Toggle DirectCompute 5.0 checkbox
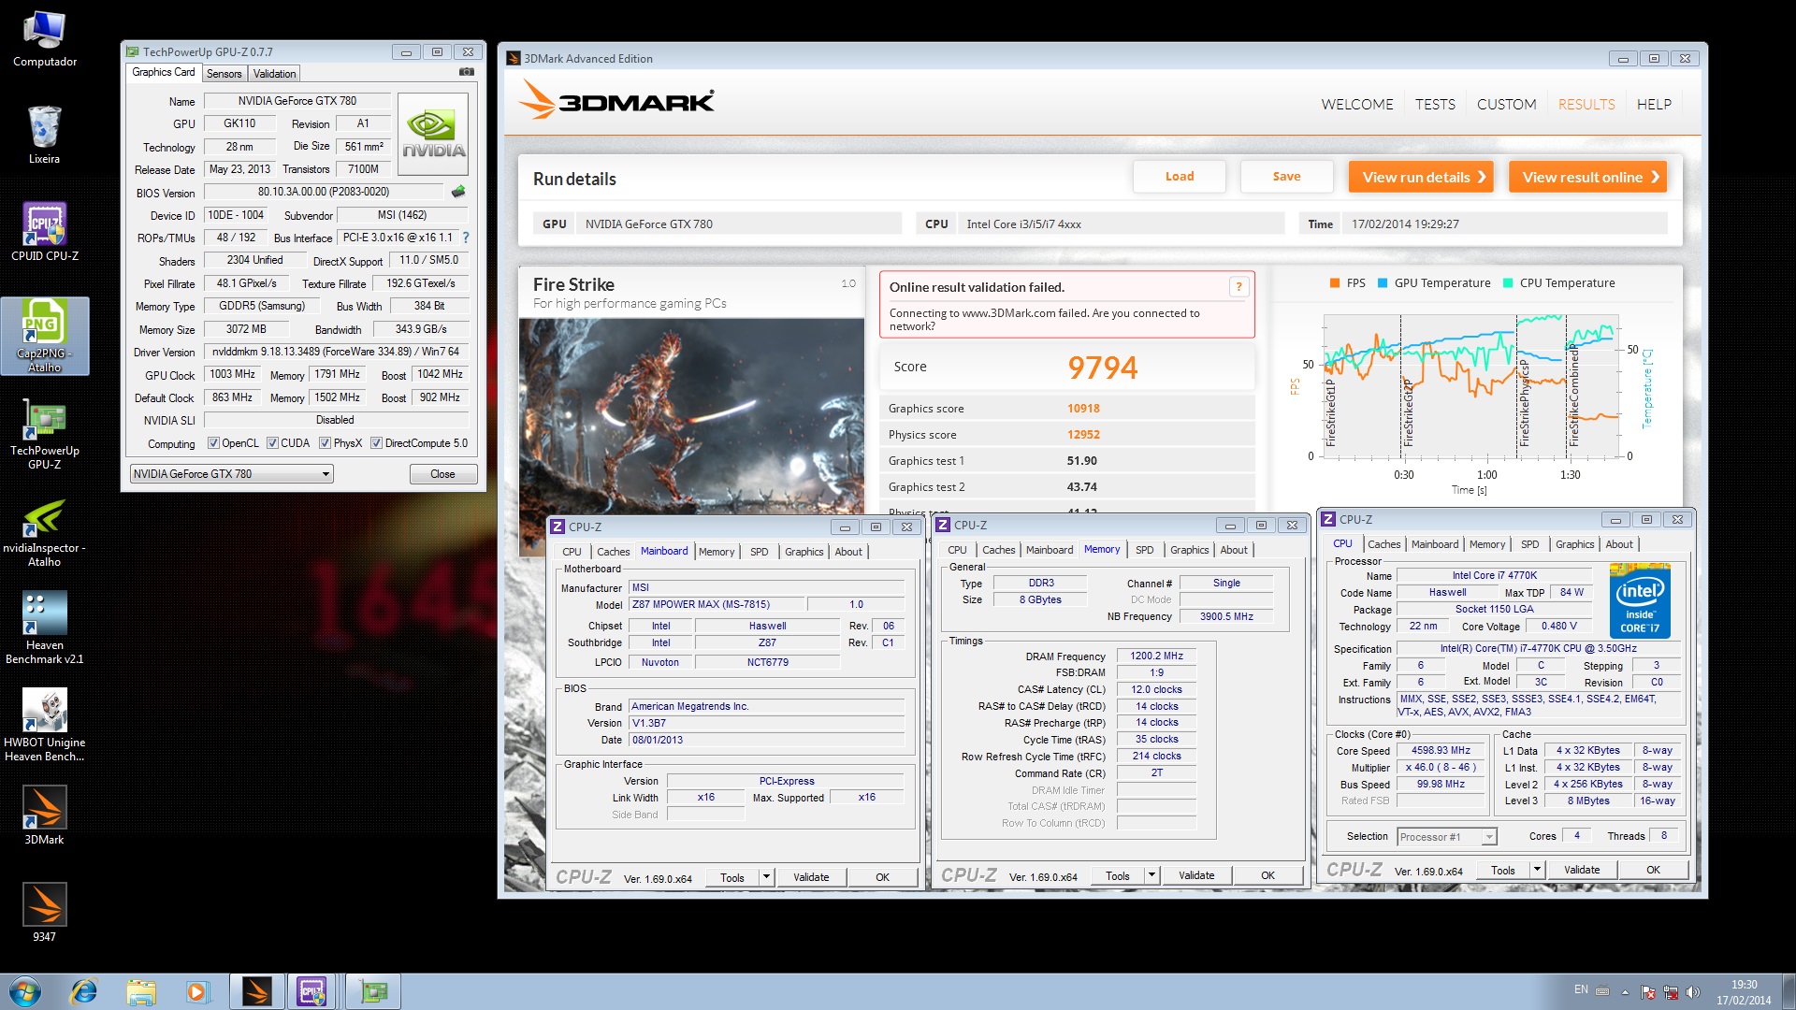 point(376,443)
